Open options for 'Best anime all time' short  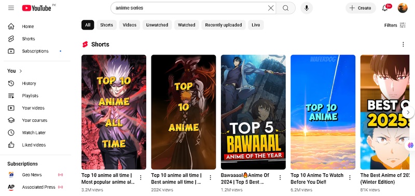(211, 177)
